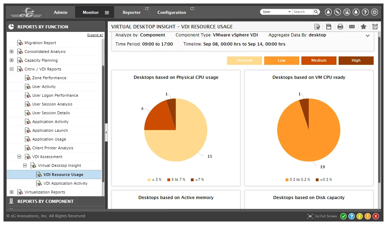Expand the Consolidated Analysis tree node
This screenshot has width=387, height=225.
12,52
